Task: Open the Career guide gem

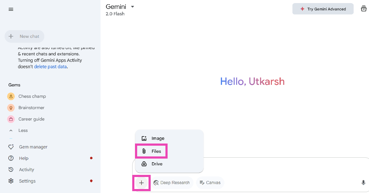Action: [x=31, y=119]
